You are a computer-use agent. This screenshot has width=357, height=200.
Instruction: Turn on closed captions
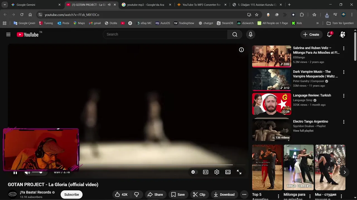point(206,172)
